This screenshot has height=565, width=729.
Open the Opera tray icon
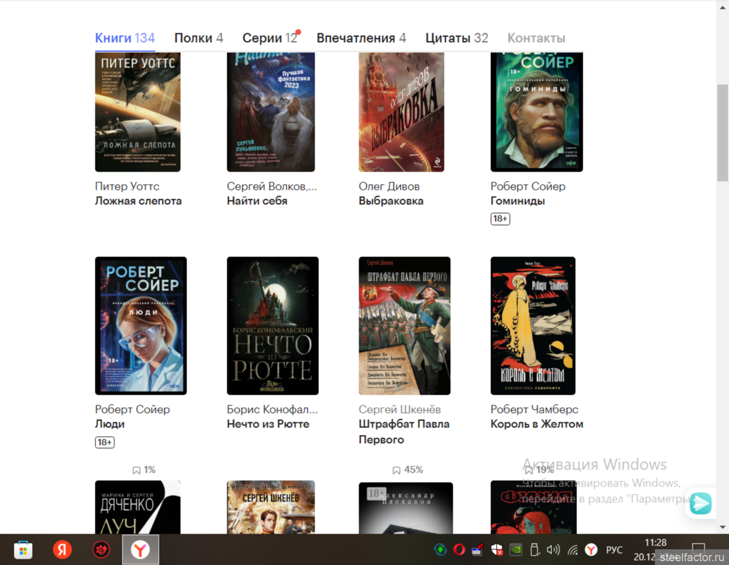click(459, 550)
